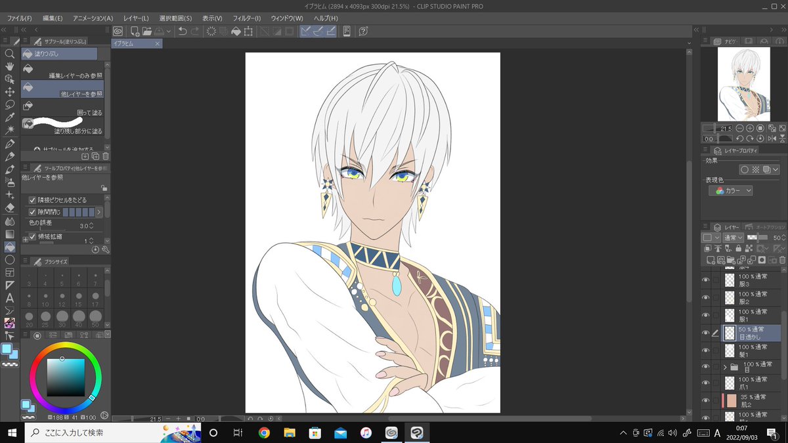Hide the 髪1 layer
Image resolution: width=788 pixels, height=443 pixels.
click(706, 350)
